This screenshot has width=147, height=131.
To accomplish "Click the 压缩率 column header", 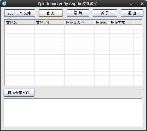I will pyautogui.click(x=101, y=22).
